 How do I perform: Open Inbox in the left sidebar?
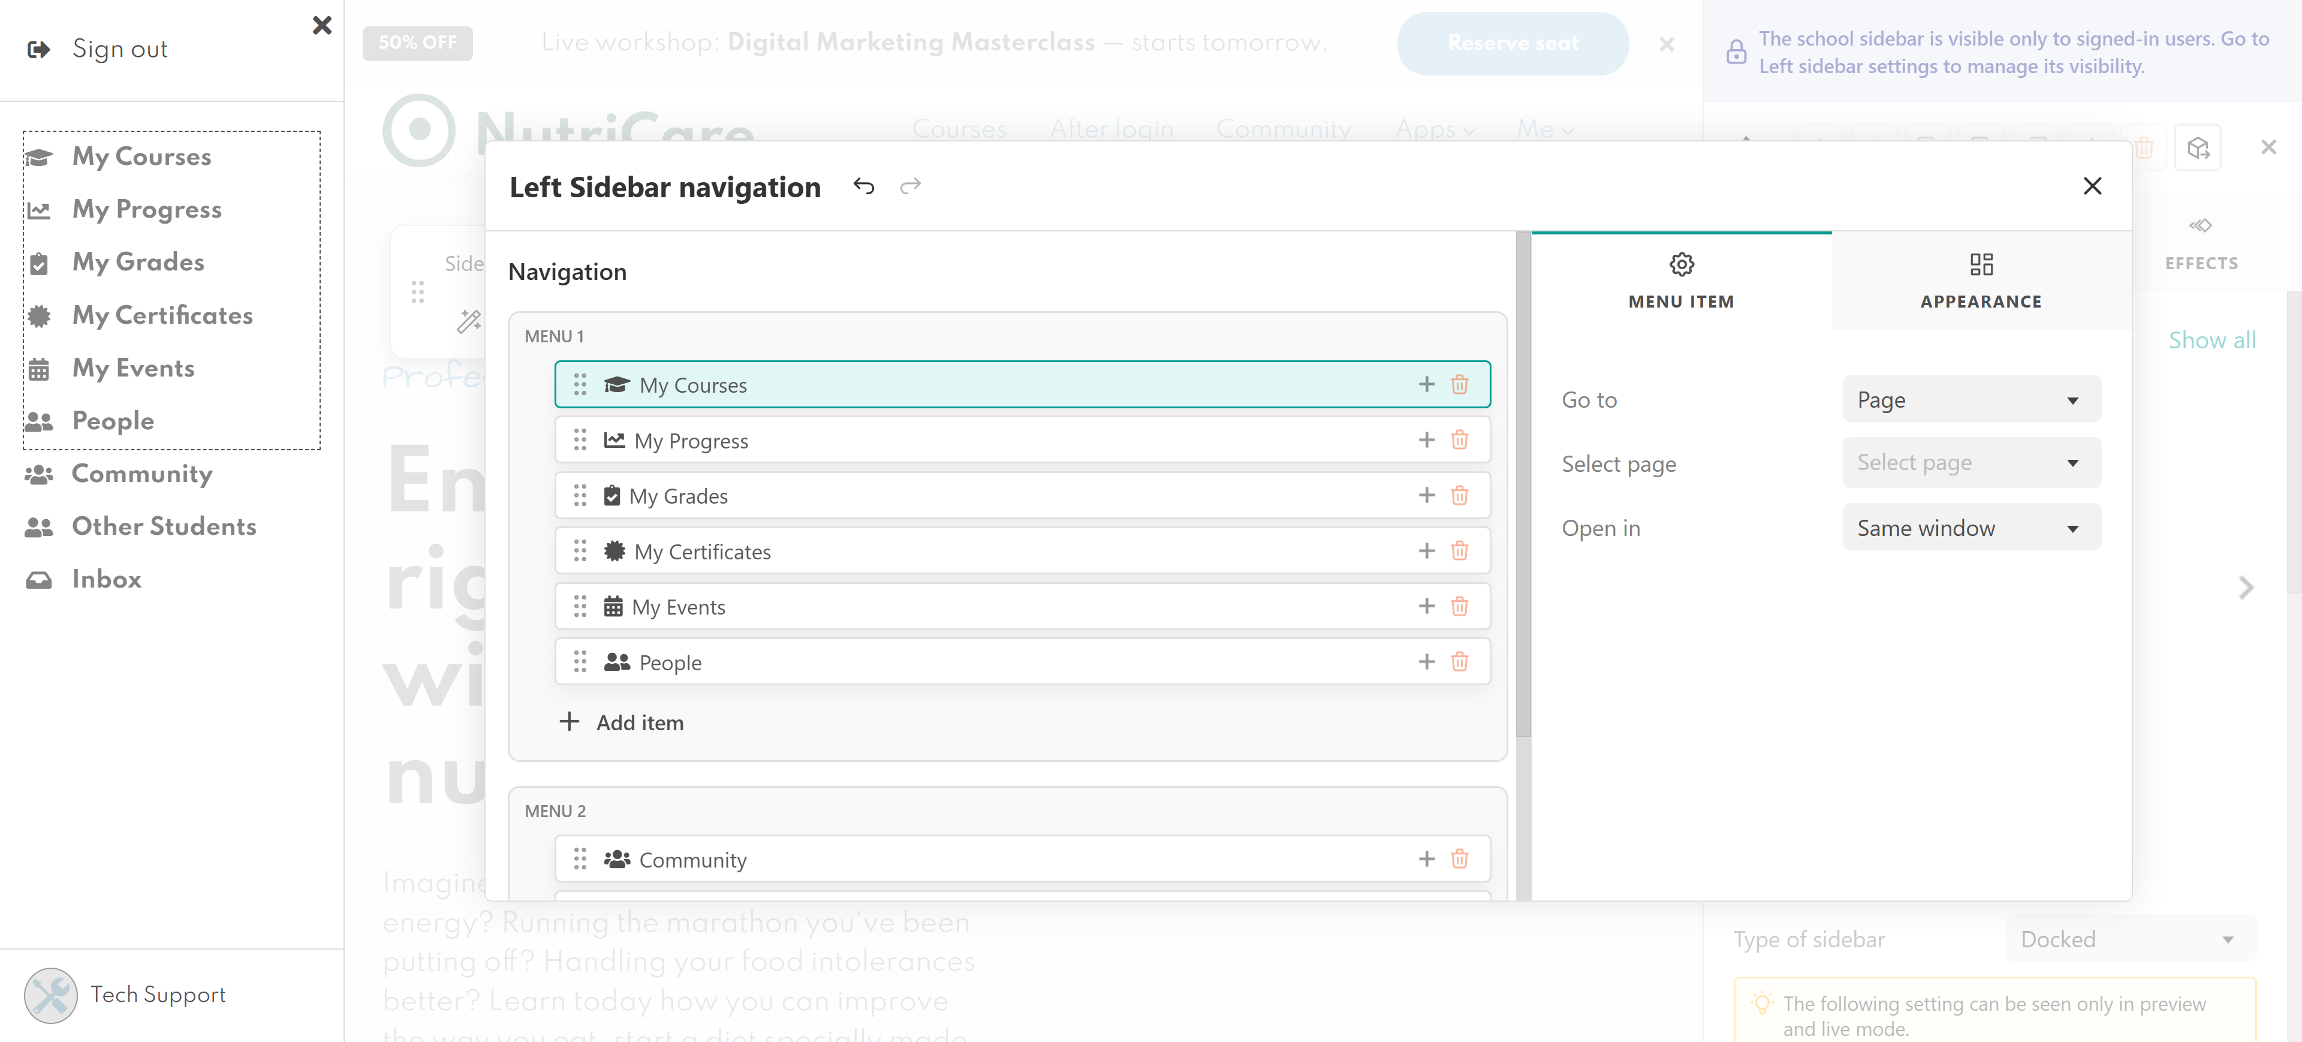[x=106, y=579]
